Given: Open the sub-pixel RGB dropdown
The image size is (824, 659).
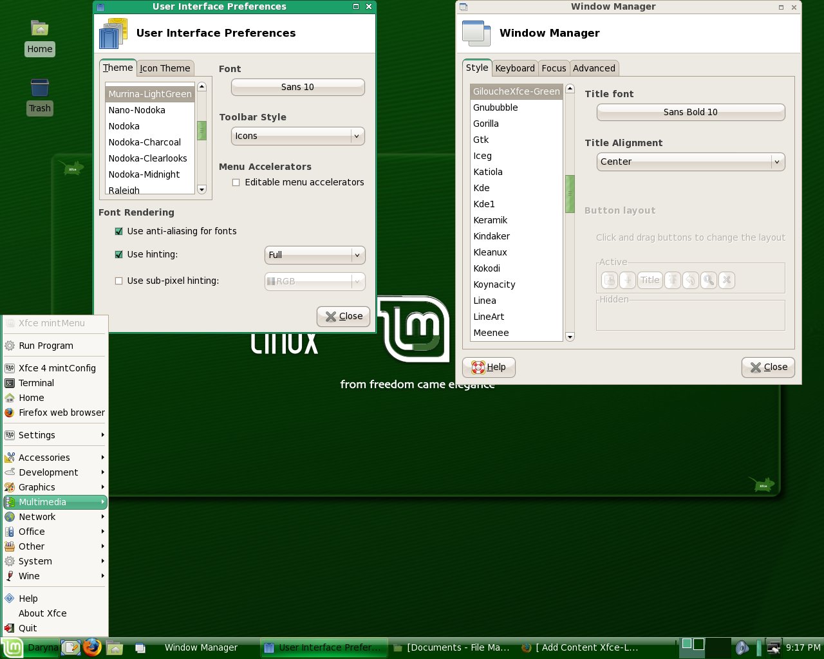Looking at the screenshot, I should tap(315, 281).
